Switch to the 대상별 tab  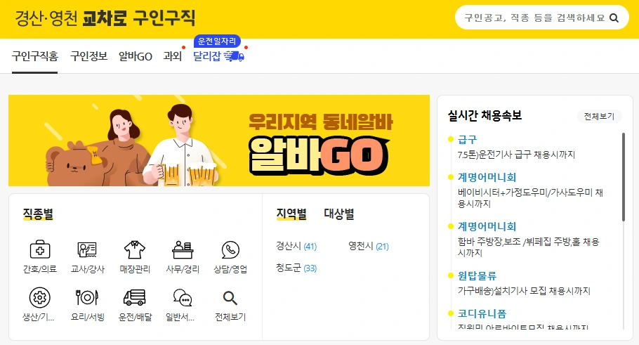(339, 214)
